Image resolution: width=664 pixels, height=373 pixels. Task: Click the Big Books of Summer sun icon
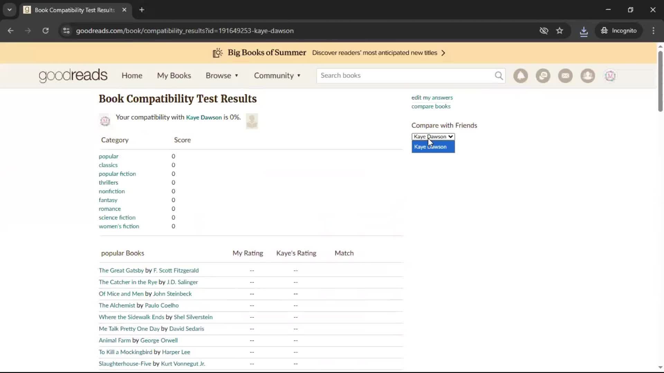click(x=218, y=53)
